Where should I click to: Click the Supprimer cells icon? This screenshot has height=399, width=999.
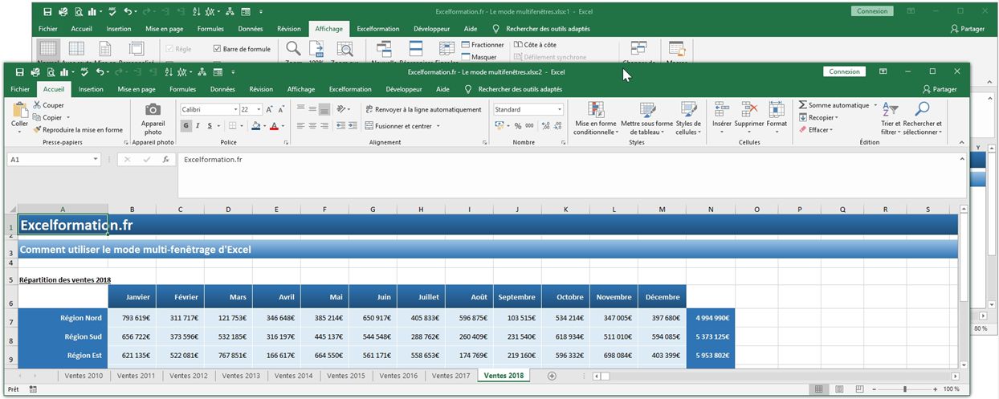(748, 109)
